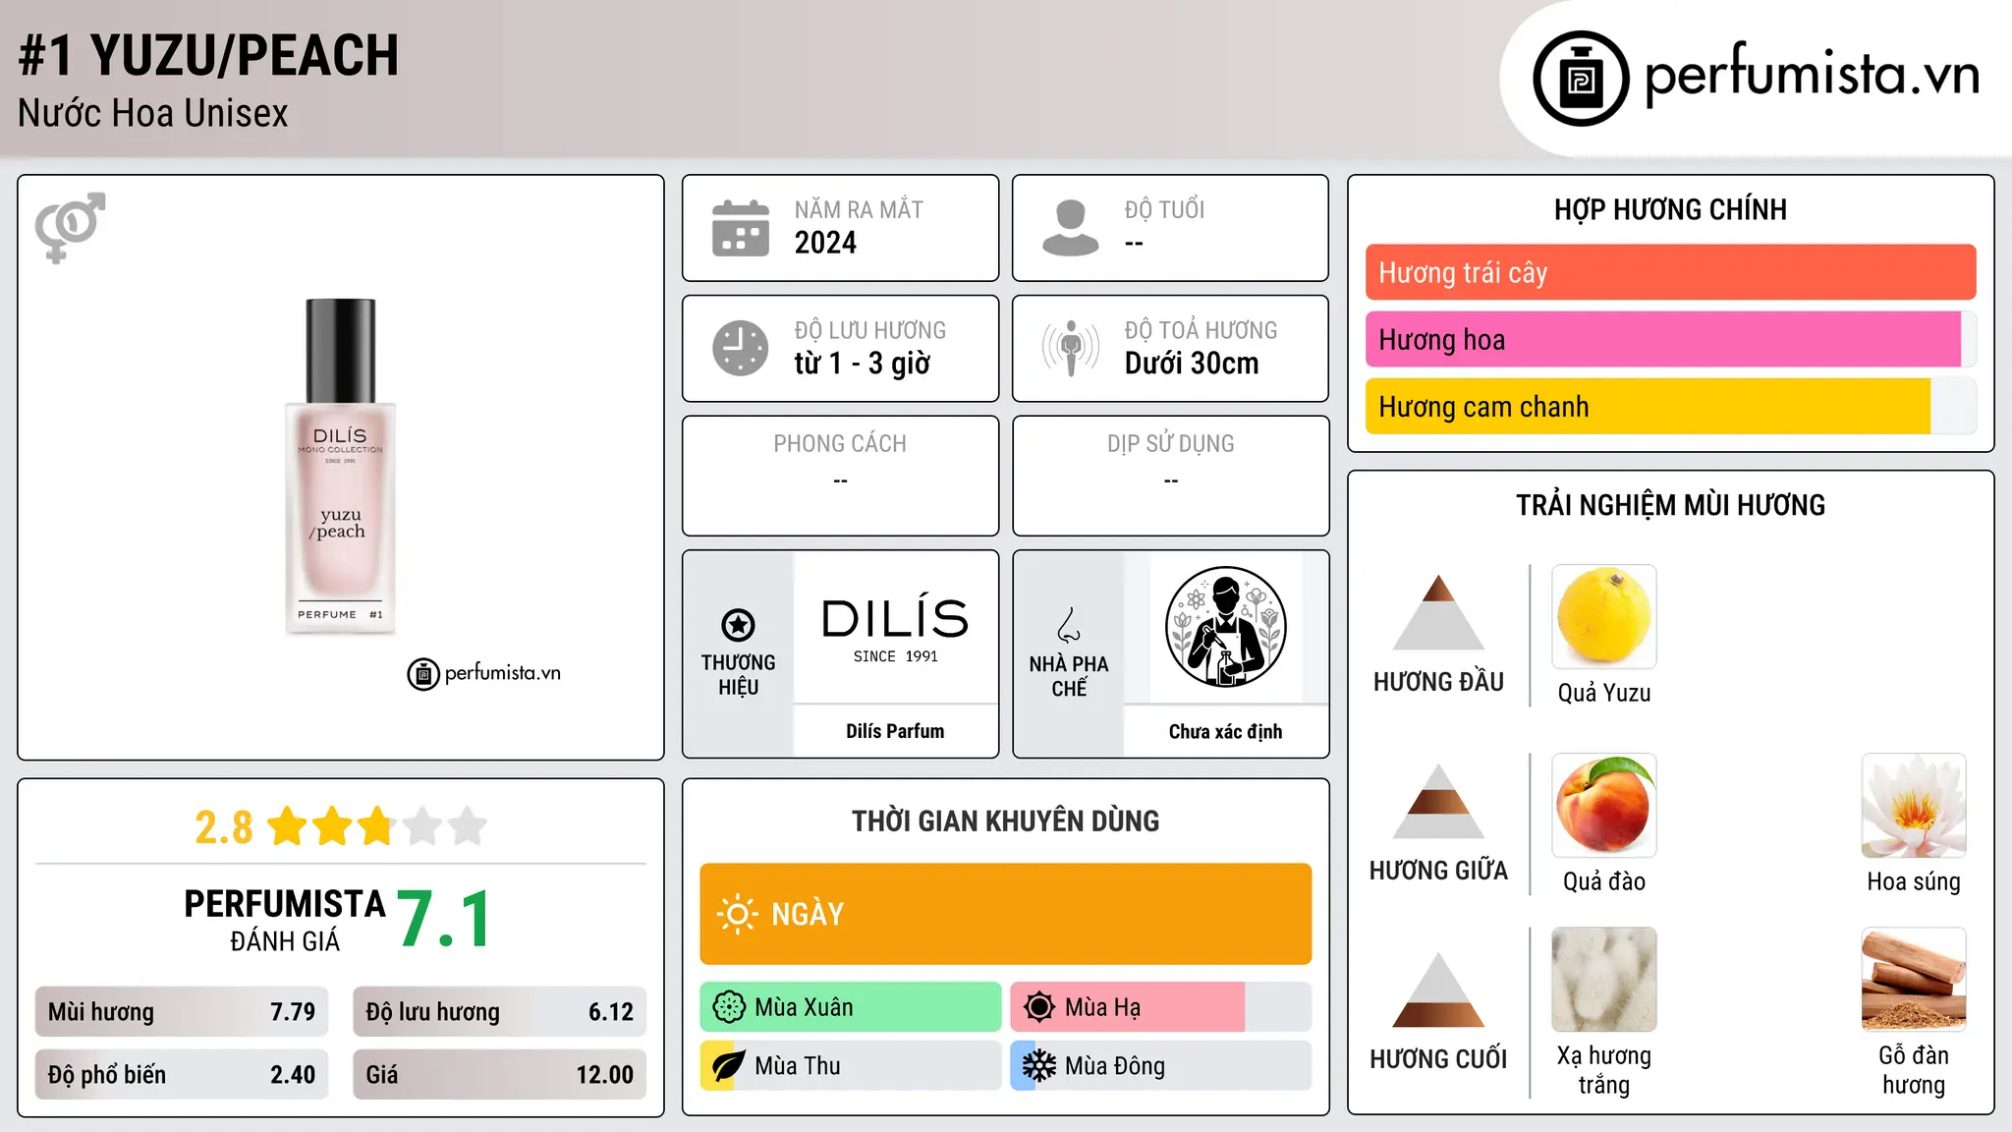
Task: Open the water lily note image
Action: pos(1914,806)
